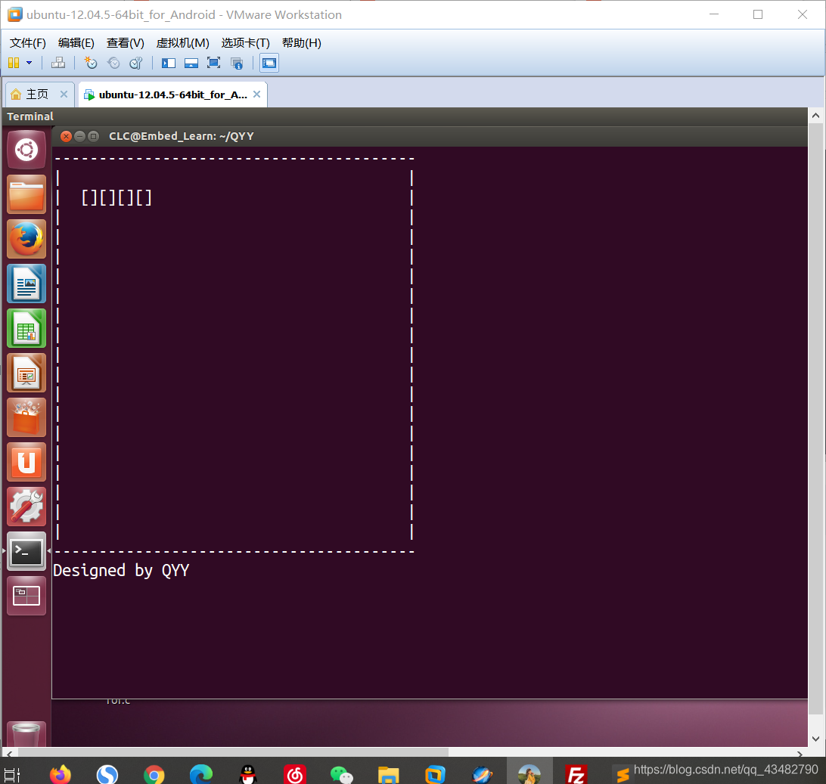This screenshot has width=826, height=784.
Task: Take a snapshot of the virtual machine
Action: pos(91,64)
